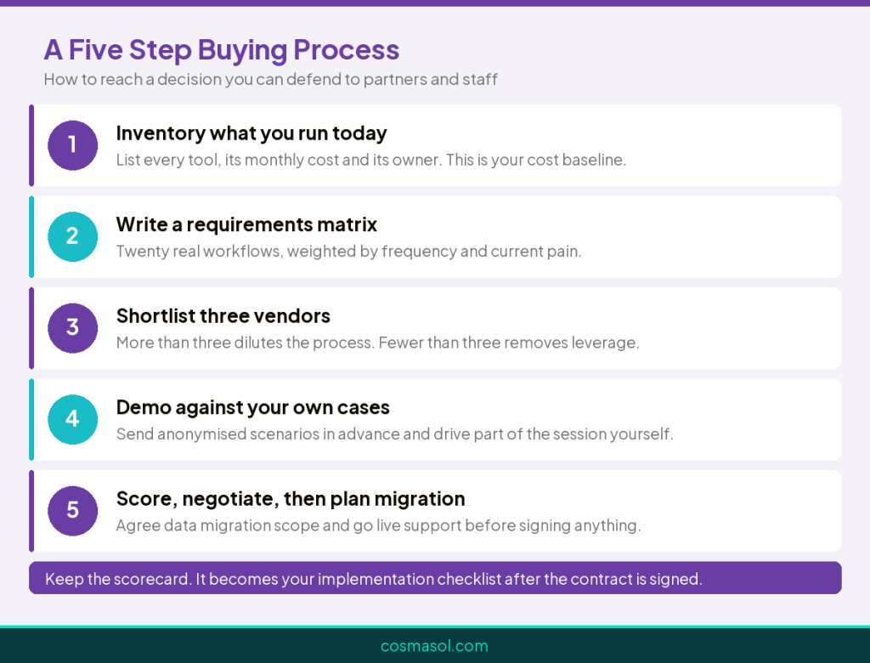Click 'Write a requirements matrix' heading
870x663 pixels.
(246, 225)
